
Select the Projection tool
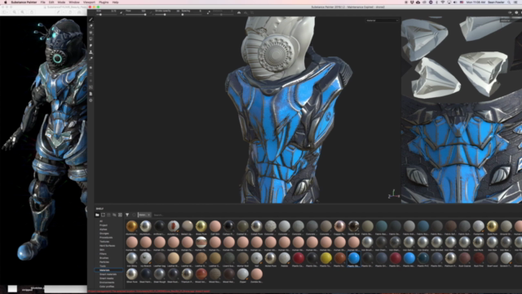91,33
